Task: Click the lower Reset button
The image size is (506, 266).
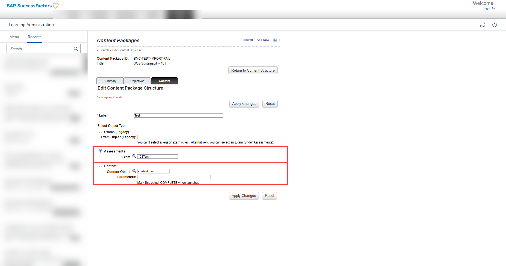Action: click(270, 196)
